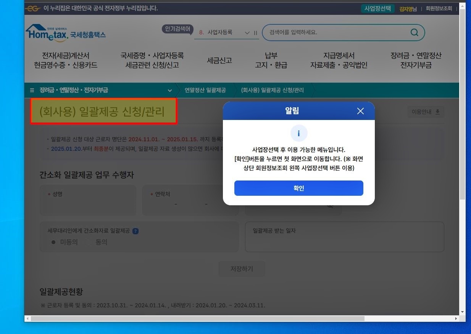Open the 회원정보조회 link
The height and width of the screenshot is (334, 471).
coord(439,8)
